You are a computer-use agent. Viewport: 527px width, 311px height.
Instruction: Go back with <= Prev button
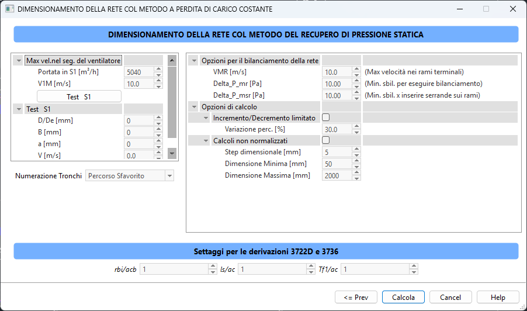pyautogui.click(x=356, y=298)
